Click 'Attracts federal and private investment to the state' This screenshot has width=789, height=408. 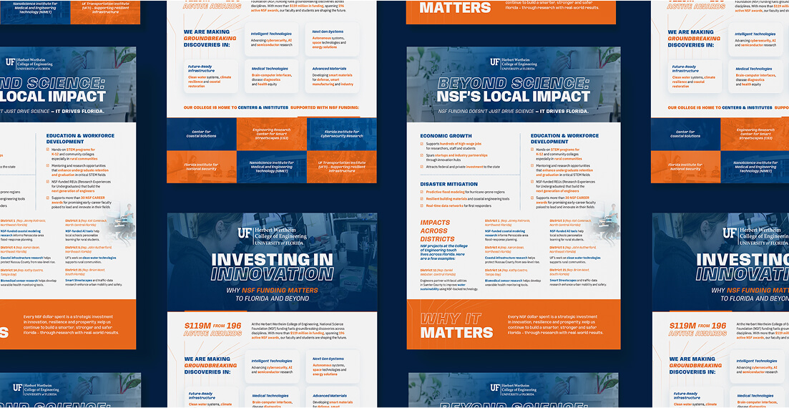tap(463, 167)
